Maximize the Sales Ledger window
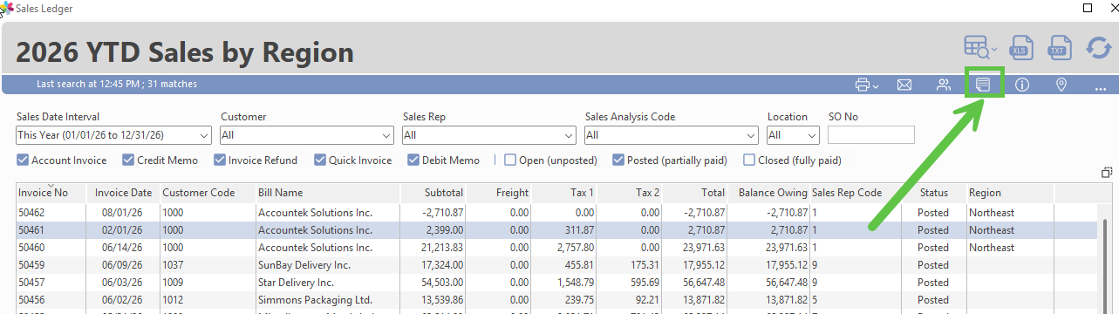The height and width of the screenshot is (314, 1119). coord(1088,8)
